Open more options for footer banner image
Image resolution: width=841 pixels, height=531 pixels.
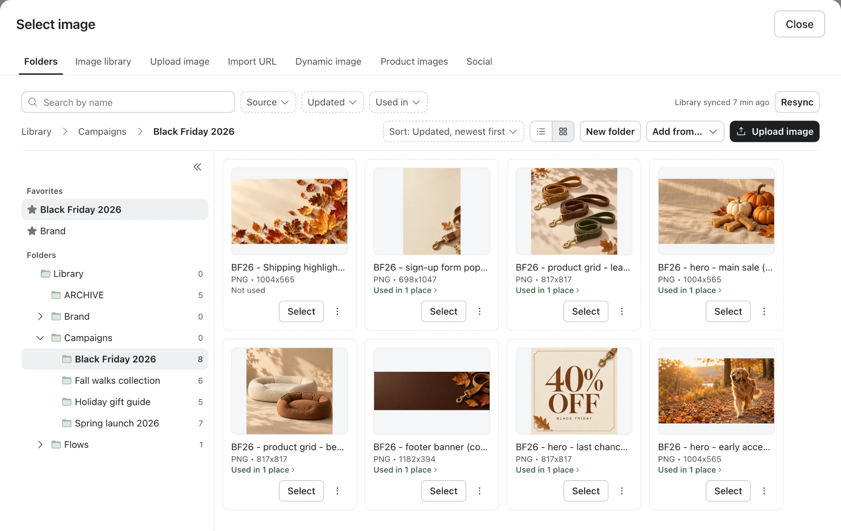click(479, 491)
